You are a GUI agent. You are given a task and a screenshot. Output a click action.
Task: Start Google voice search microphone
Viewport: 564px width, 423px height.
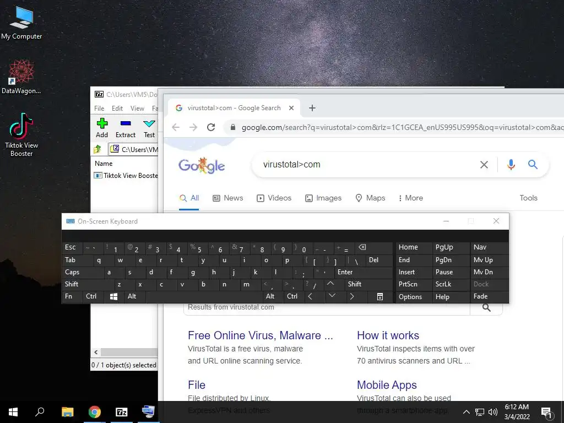[x=511, y=164]
